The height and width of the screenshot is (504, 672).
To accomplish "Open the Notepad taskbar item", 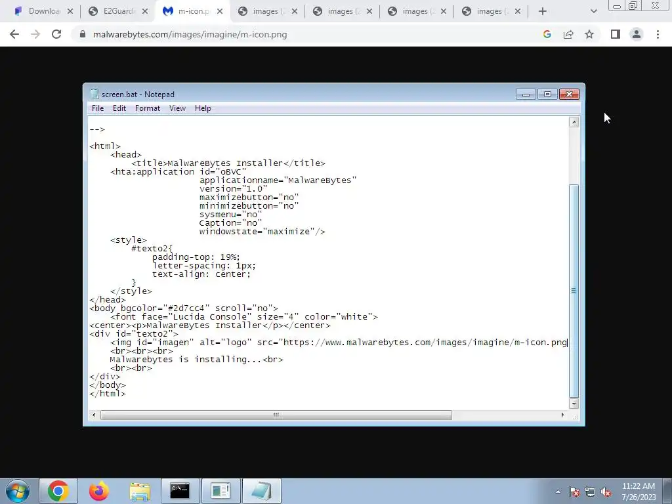I will [261, 491].
